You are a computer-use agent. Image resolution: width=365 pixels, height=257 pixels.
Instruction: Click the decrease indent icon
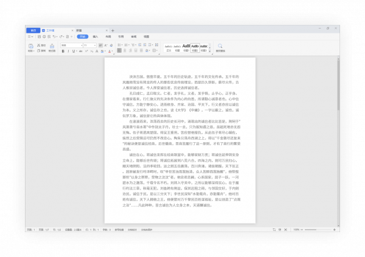[x=140, y=45]
